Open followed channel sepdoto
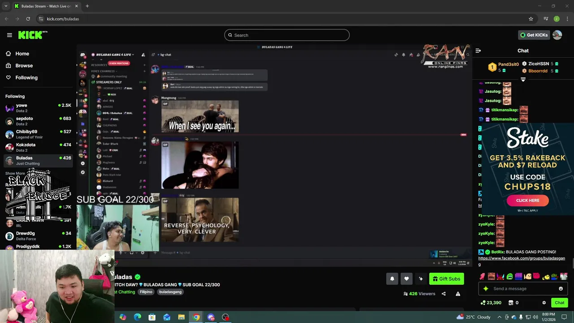This screenshot has width=574, height=323. (38, 121)
